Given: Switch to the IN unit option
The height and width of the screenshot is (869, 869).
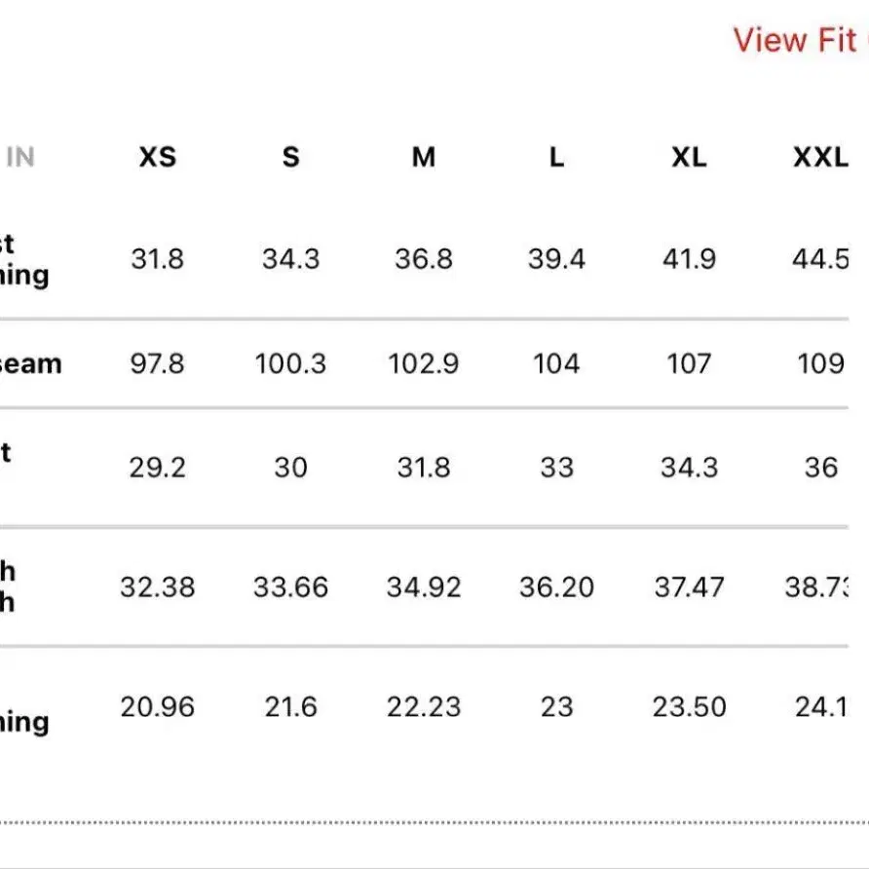Looking at the screenshot, I should click(20, 157).
